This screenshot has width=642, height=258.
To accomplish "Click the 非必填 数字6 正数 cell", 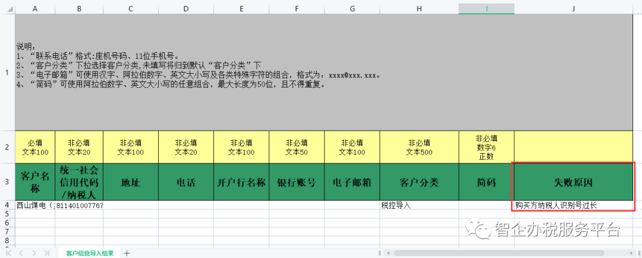I will point(486,147).
